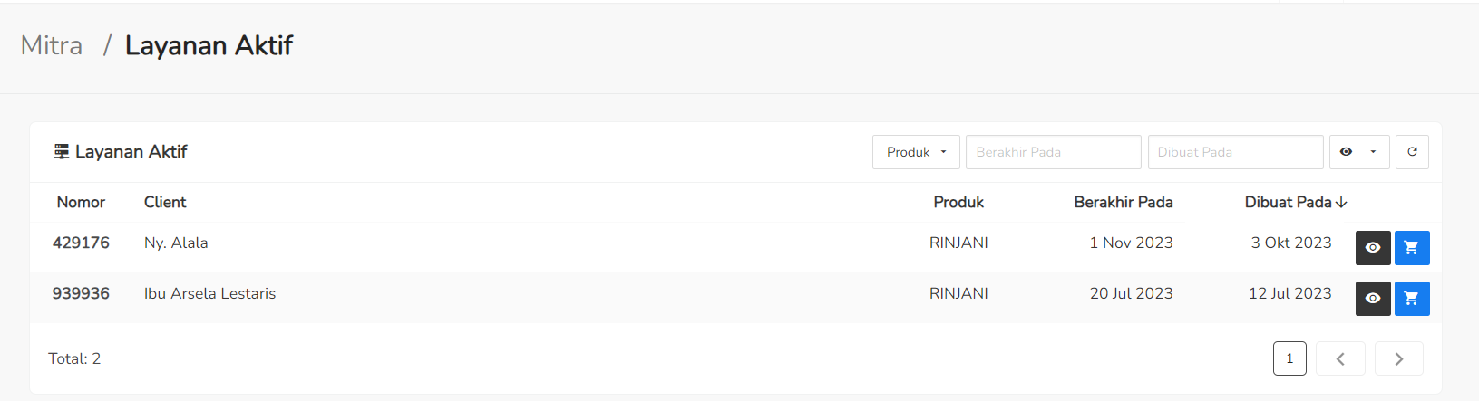Screen dimensions: 1479x401
Task: Sort by the Client column header
Action: click(165, 202)
